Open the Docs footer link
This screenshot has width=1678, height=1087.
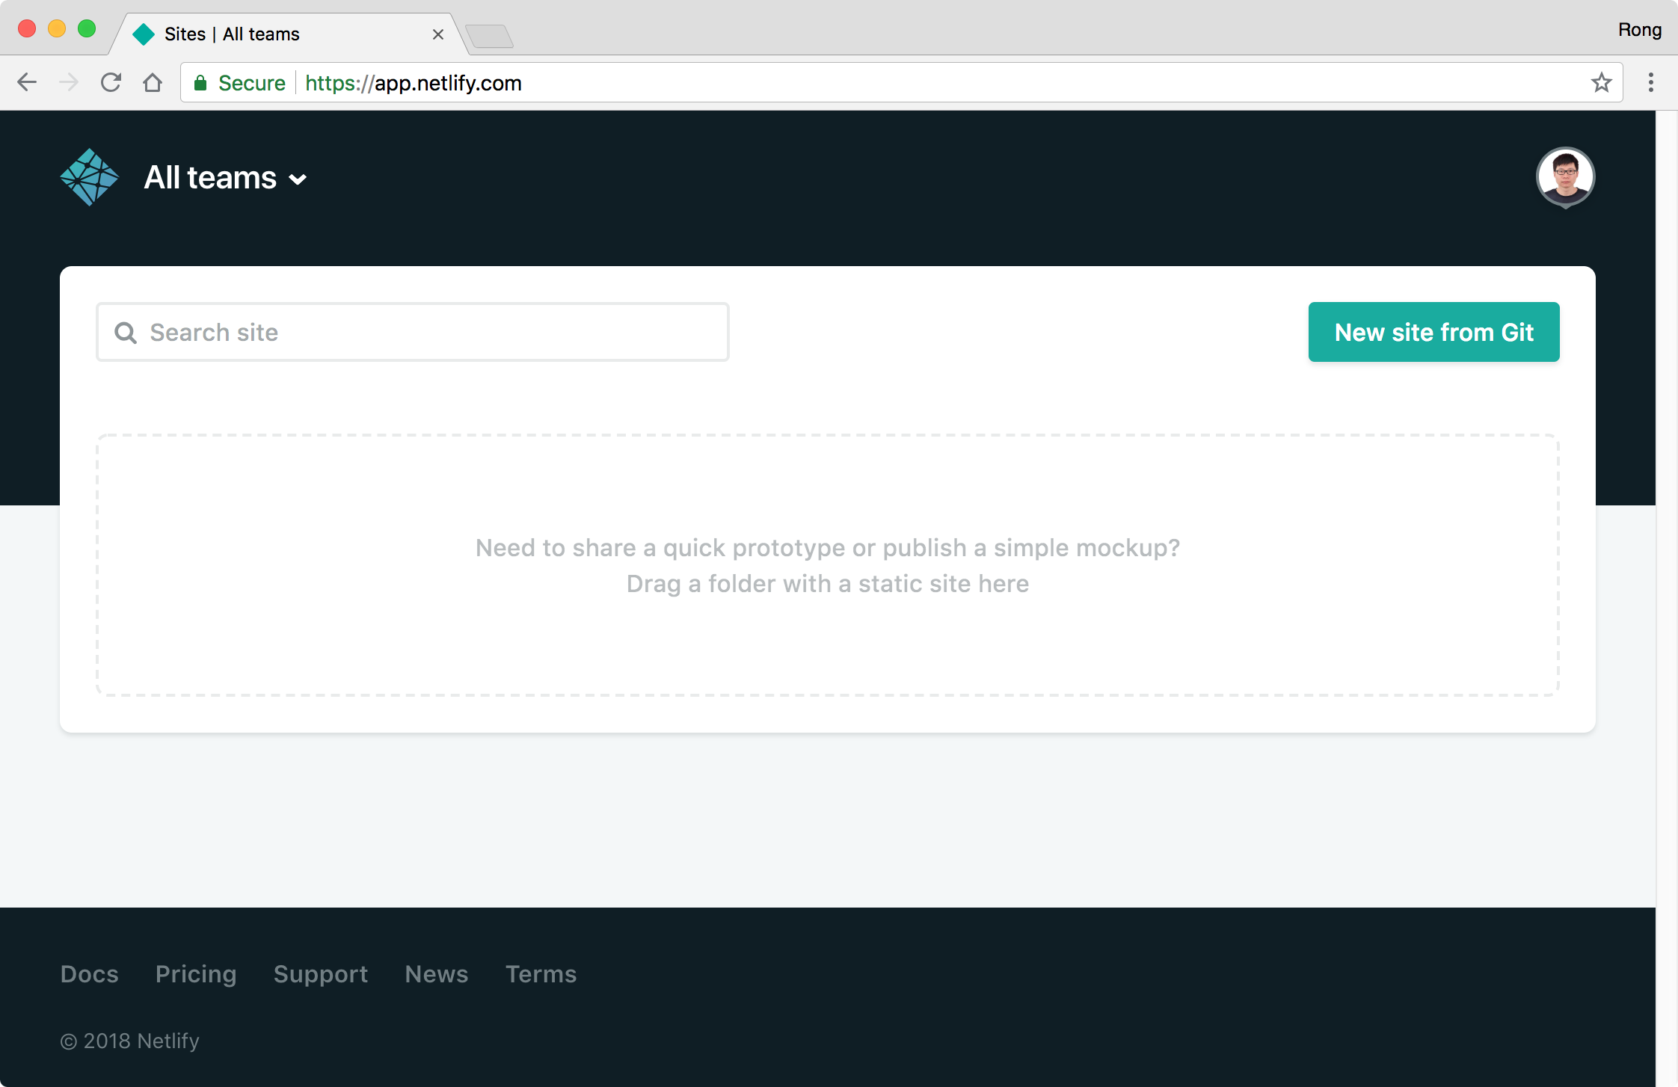coord(90,974)
